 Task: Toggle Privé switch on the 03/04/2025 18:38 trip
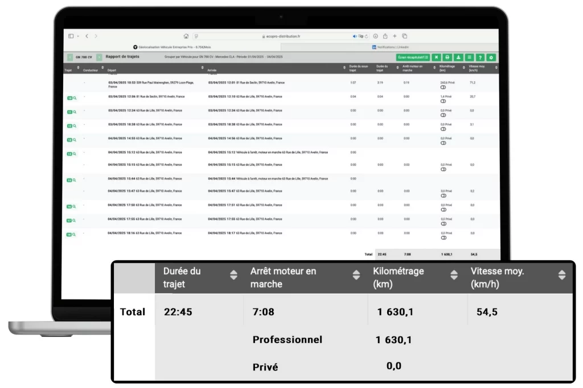[443, 128]
